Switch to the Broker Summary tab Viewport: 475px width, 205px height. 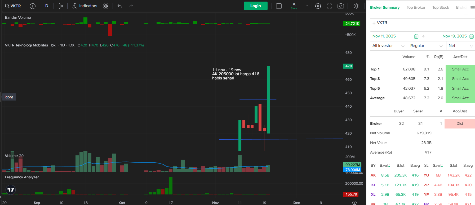pyautogui.click(x=385, y=8)
